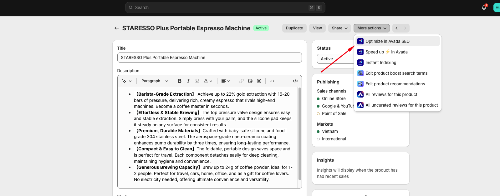Choose Instant Indexing from the menu
The image size is (500, 196).
(381, 63)
